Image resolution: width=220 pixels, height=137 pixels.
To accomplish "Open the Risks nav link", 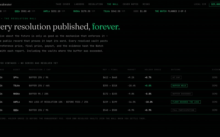I will coord(146,4).
